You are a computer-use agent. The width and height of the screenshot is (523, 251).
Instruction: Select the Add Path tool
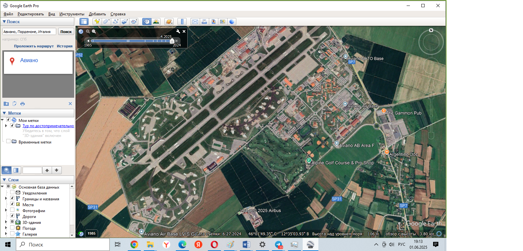point(115,22)
